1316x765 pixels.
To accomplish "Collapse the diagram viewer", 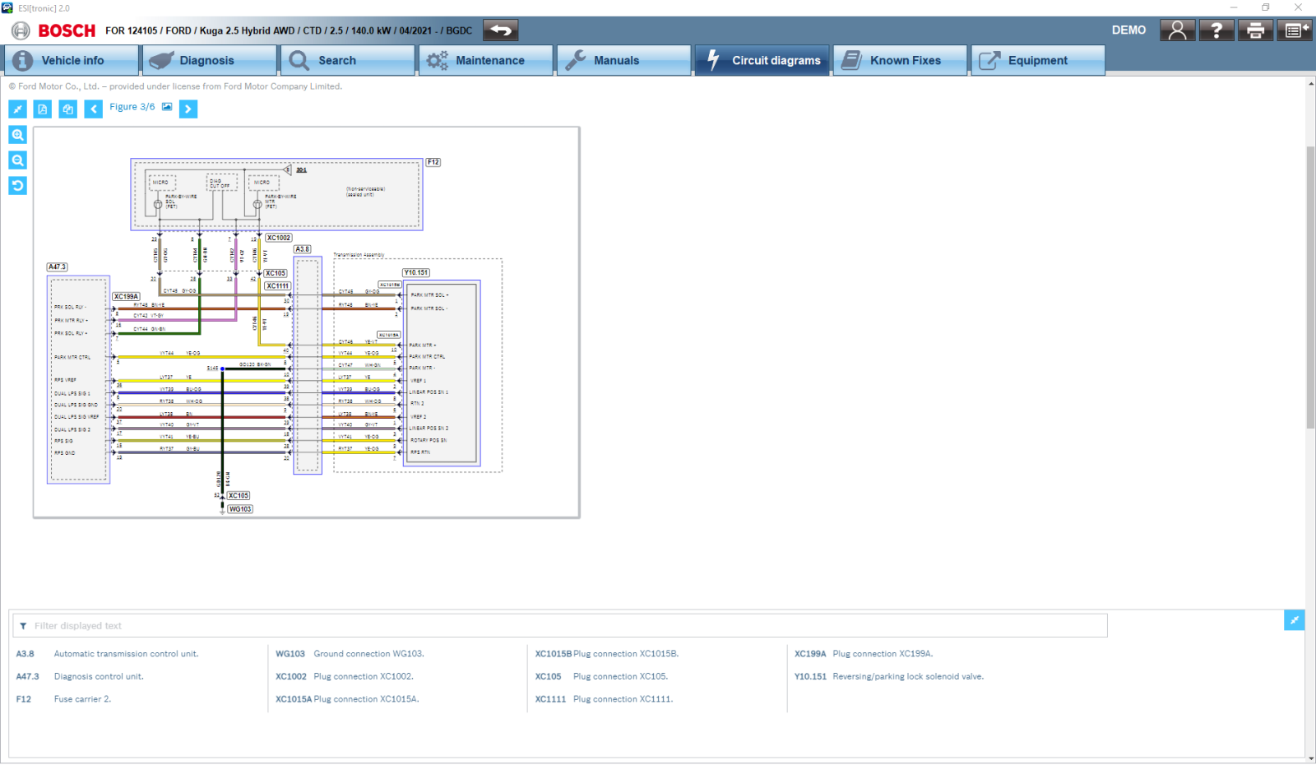I will (17, 109).
